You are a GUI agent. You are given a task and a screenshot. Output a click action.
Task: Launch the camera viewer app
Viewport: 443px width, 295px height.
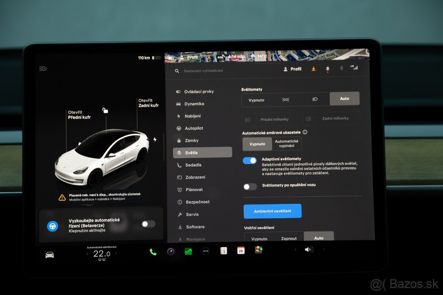click(170, 251)
